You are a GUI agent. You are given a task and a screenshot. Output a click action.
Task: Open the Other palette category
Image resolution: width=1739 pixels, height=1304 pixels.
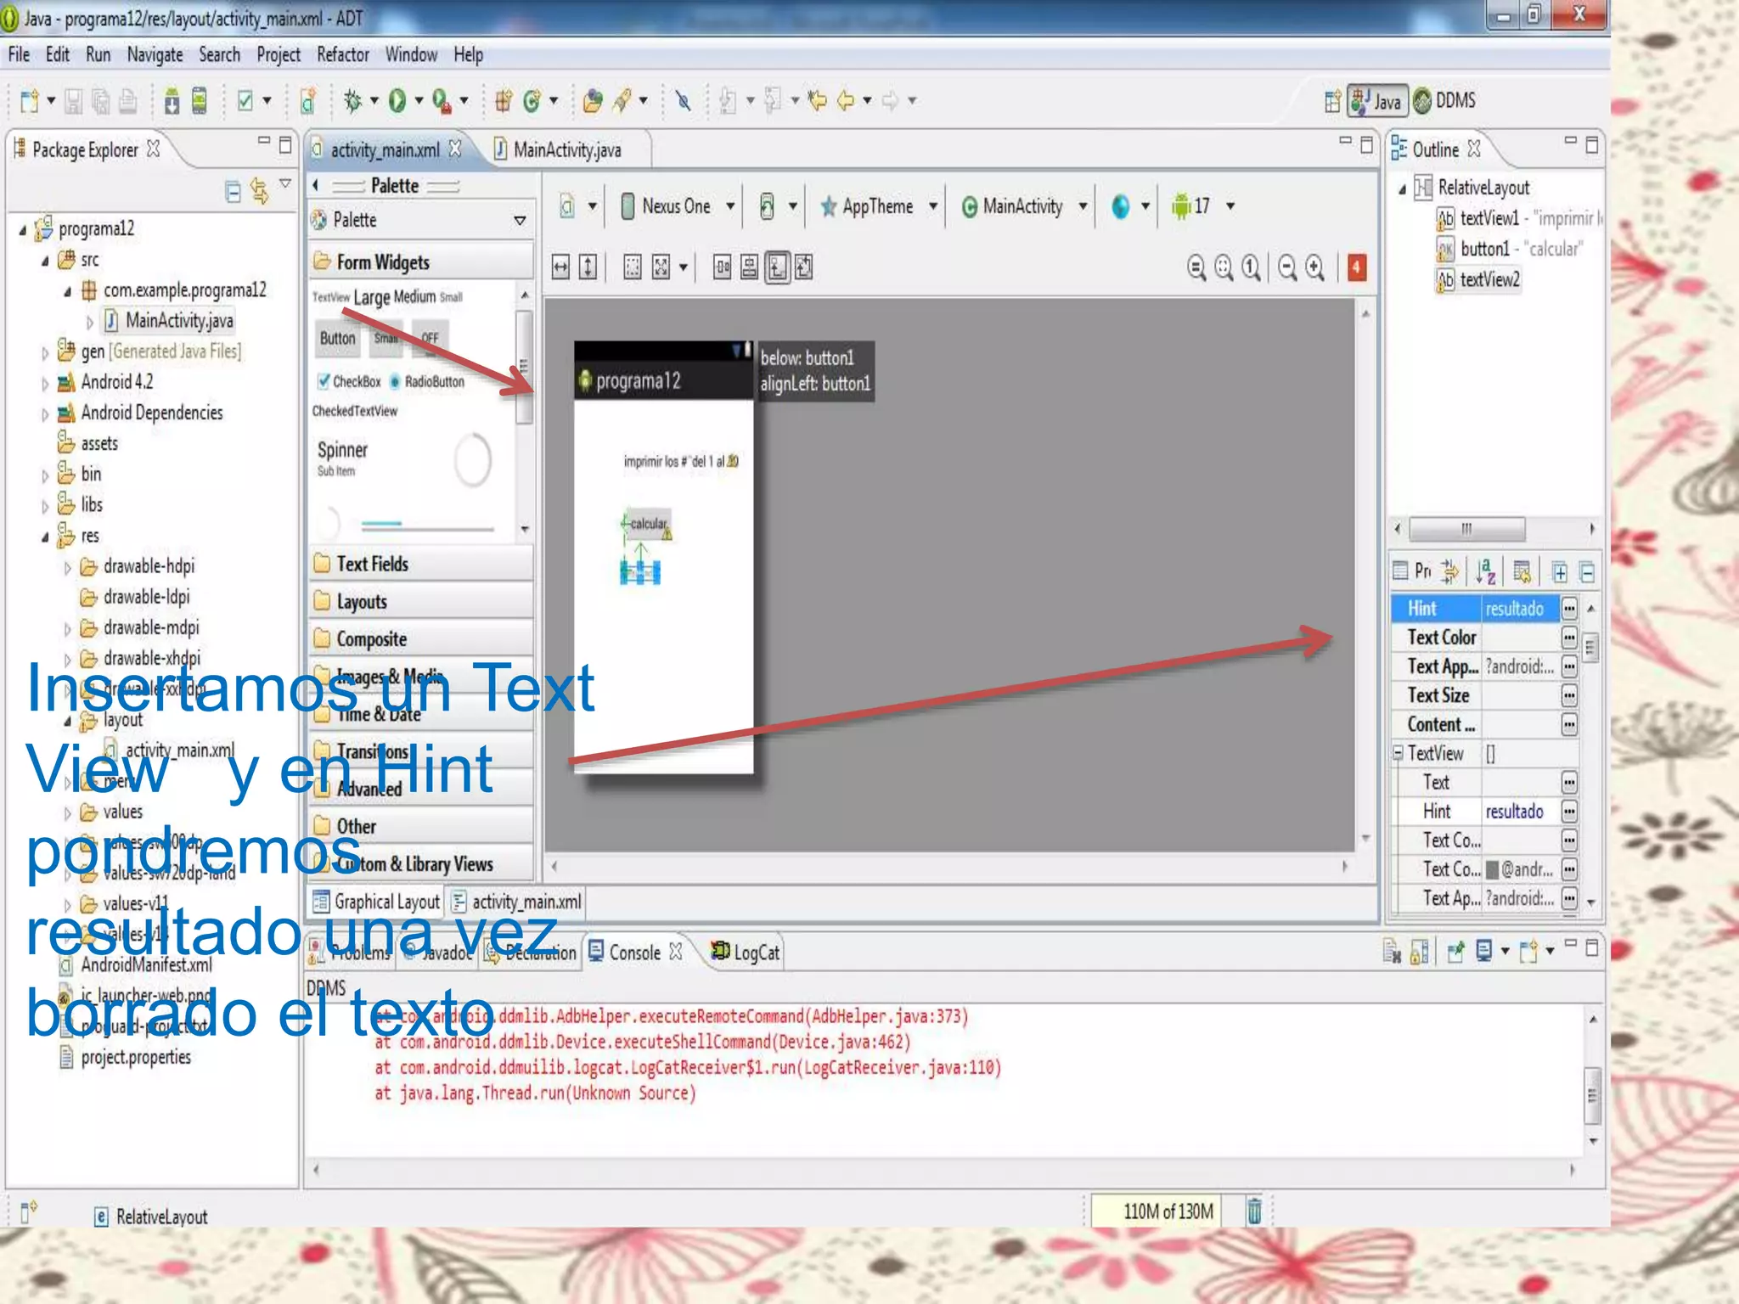421,826
